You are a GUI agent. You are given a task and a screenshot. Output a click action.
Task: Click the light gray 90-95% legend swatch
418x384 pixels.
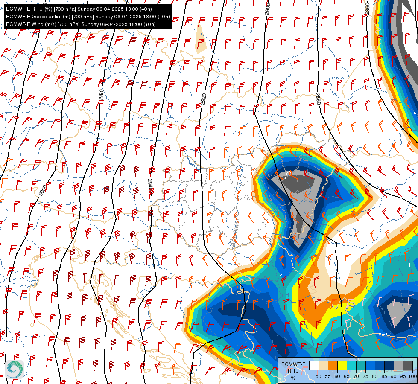pos(398,365)
